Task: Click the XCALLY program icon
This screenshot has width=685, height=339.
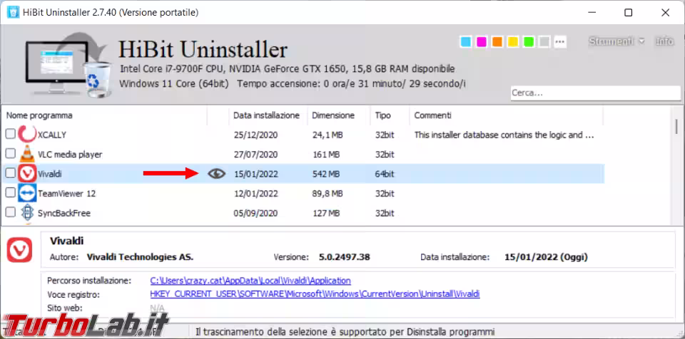Action: tap(27, 134)
